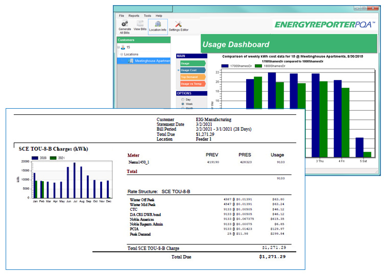Click the Customers panel header

tap(143, 40)
